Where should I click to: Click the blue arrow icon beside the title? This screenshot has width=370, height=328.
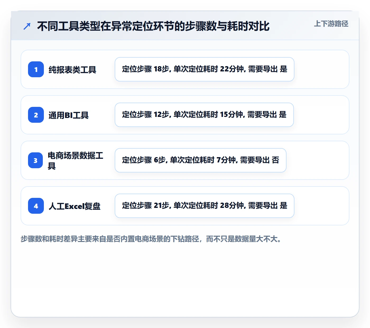click(27, 26)
